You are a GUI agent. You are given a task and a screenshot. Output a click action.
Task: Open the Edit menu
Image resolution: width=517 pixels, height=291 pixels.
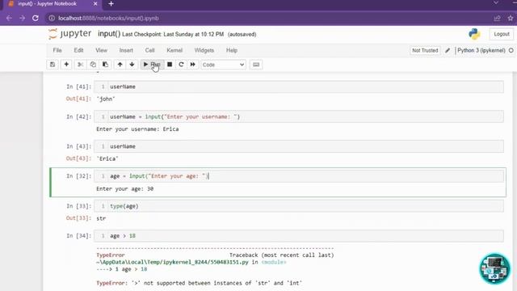[78, 50]
